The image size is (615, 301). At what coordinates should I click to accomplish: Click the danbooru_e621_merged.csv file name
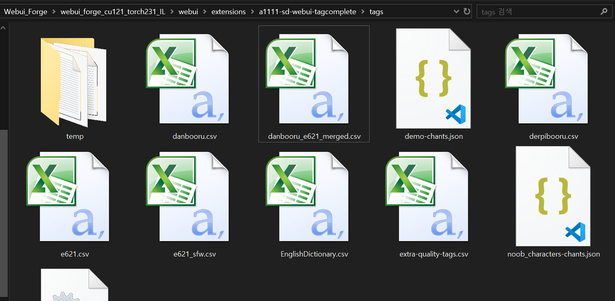click(x=314, y=136)
